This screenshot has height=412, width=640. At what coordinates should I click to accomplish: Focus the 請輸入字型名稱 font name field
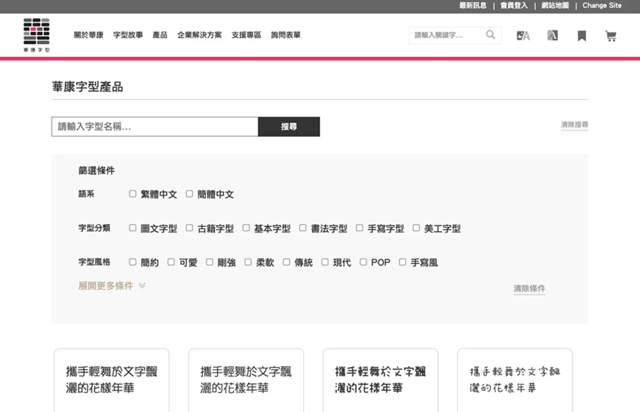155,127
